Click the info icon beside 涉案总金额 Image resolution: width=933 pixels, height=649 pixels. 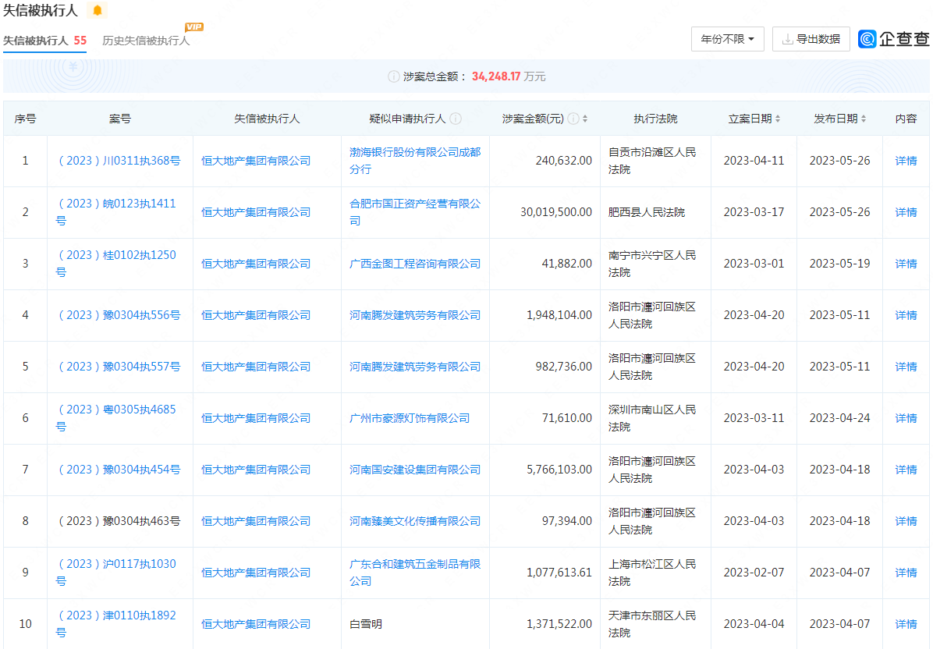[x=394, y=76]
